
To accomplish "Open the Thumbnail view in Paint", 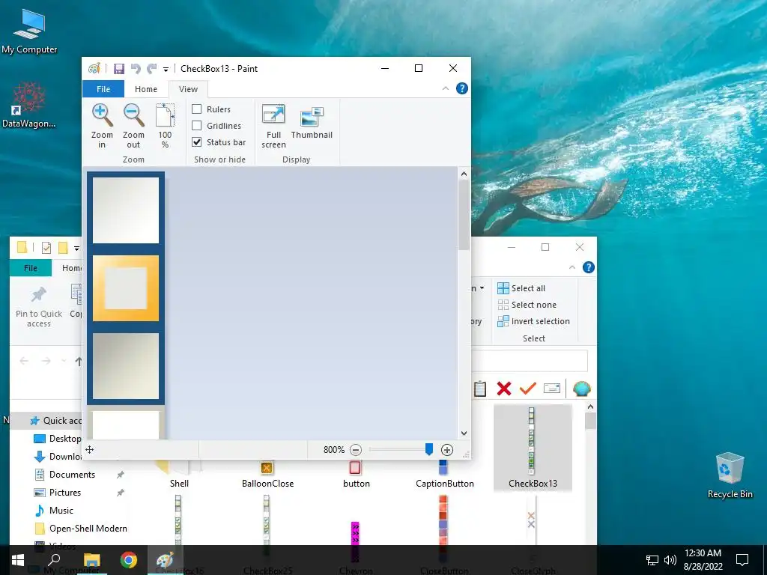I will pos(312,121).
